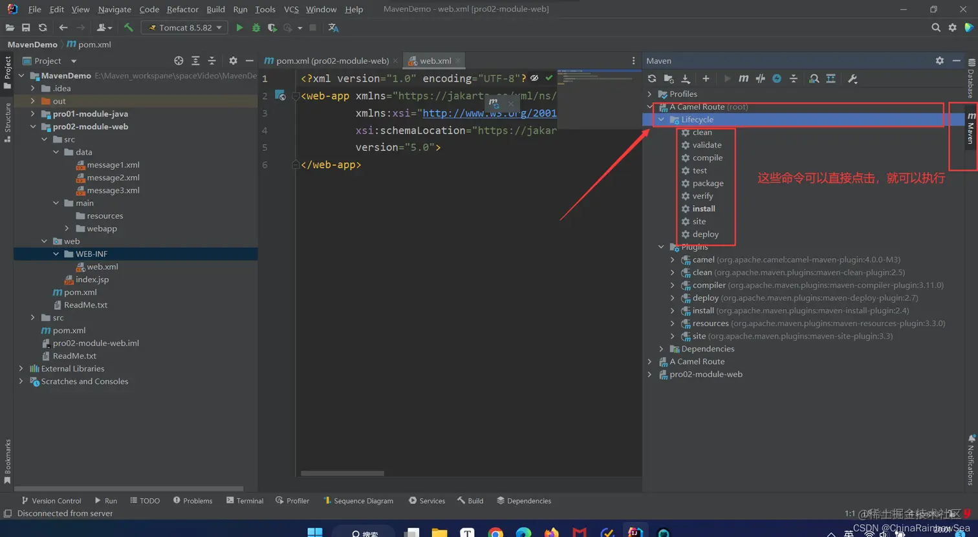Viewport: 978px width, 537px height.
Task: Click the editor horizontal scrollbar
Action: tap(342, 474)
